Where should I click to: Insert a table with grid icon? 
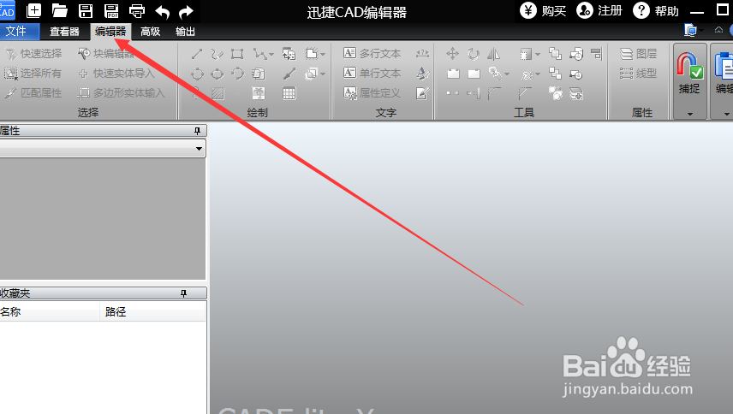pyautogui.click(x=289, y=93)
